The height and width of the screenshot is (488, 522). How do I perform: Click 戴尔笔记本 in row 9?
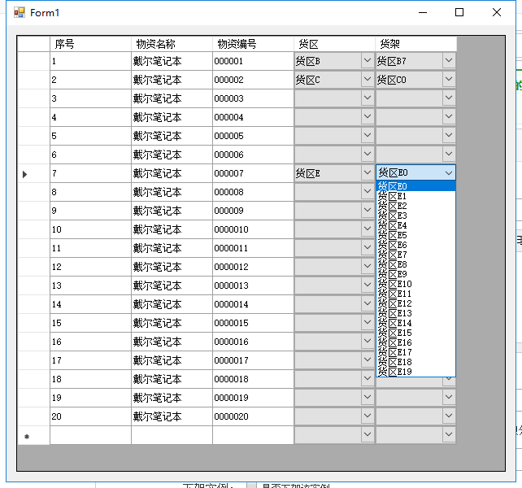[x=172, y=211]
